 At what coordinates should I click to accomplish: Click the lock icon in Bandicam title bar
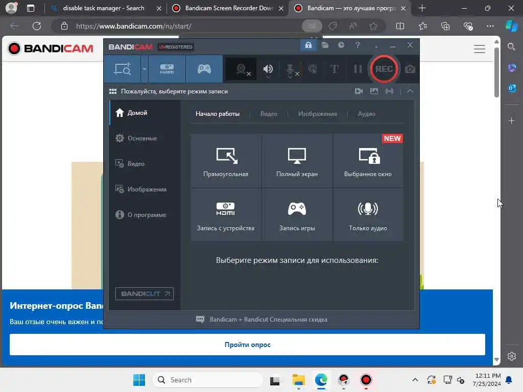coord(308,45)
